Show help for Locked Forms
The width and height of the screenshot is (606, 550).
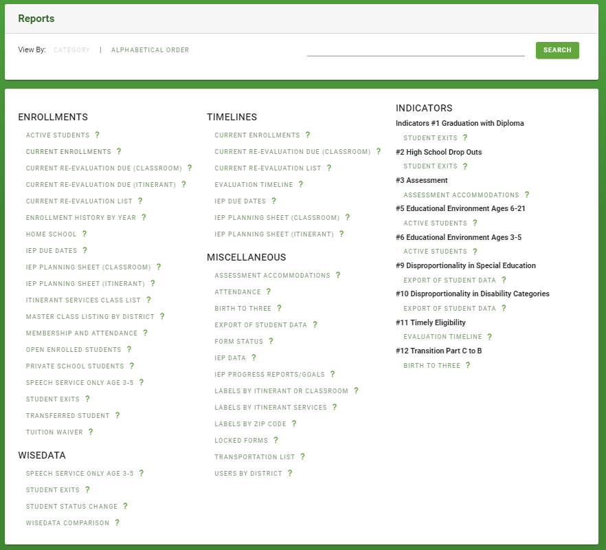tap(276, 440)
